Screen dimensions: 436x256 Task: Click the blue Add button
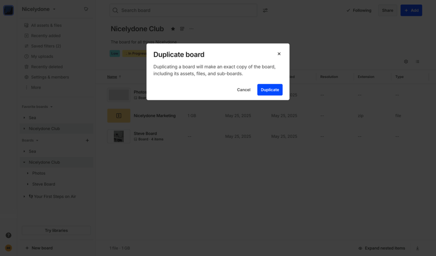411,10
